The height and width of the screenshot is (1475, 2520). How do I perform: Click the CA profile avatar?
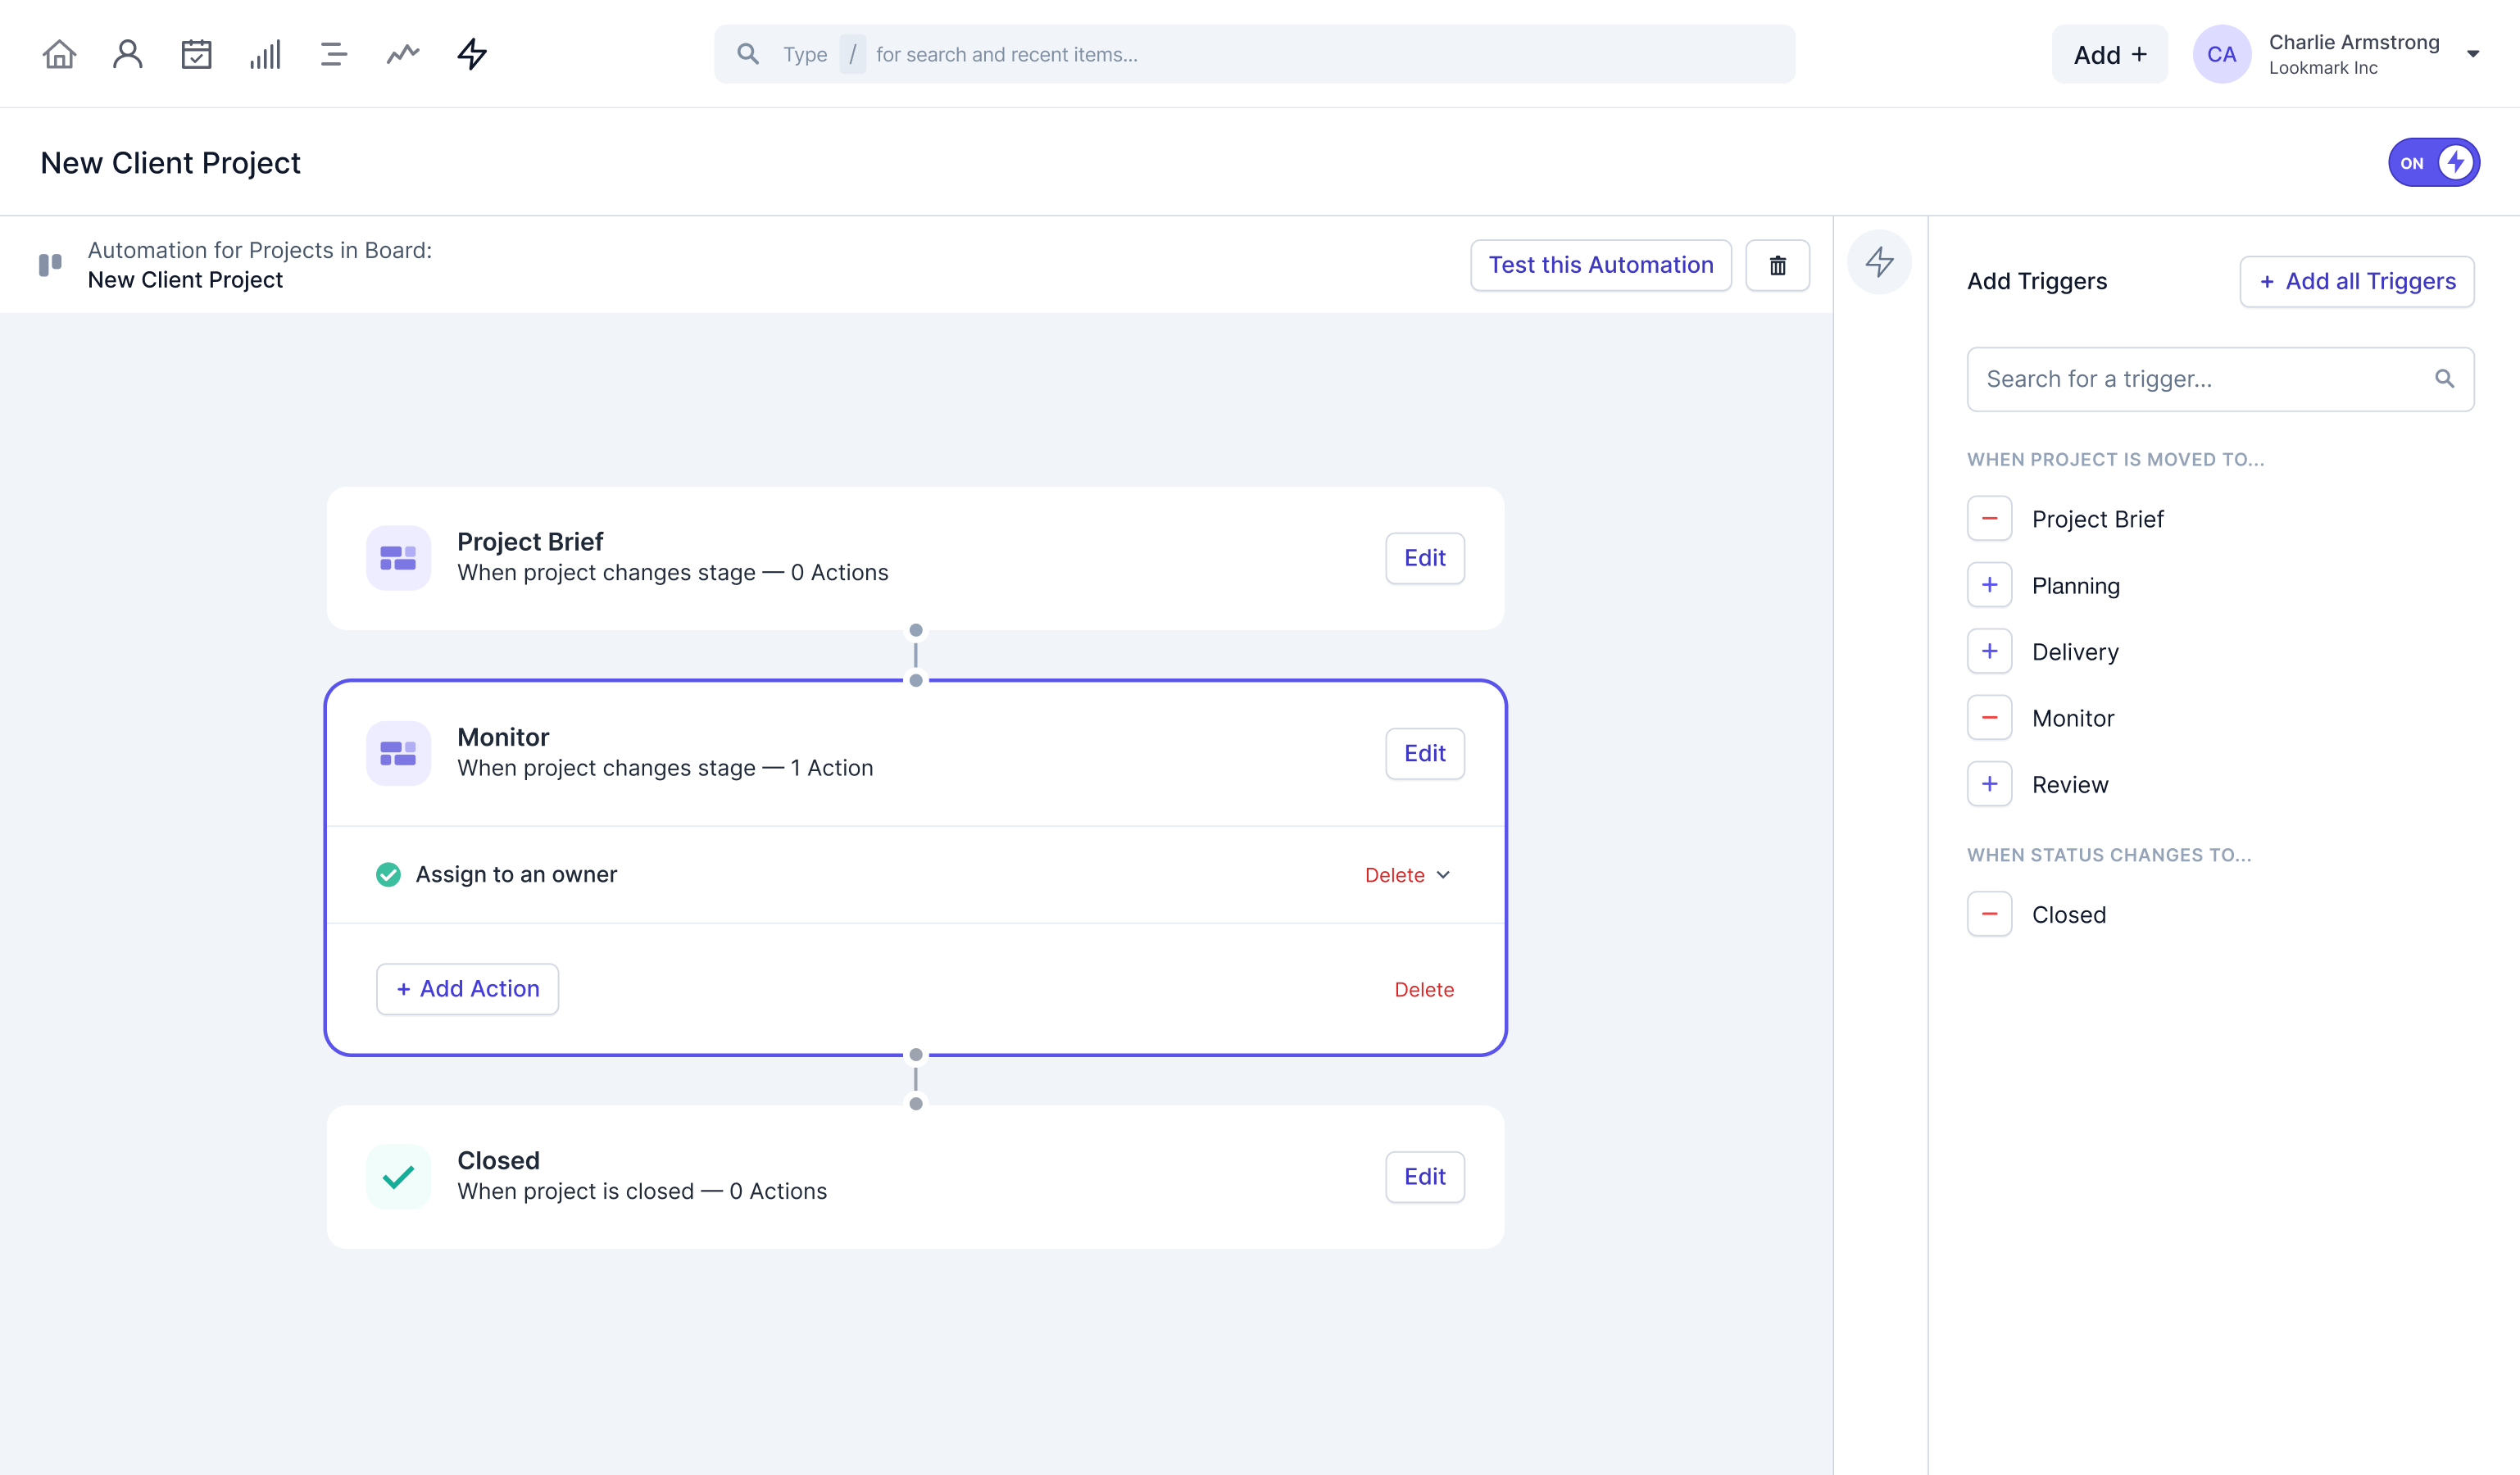point(2222,53)
